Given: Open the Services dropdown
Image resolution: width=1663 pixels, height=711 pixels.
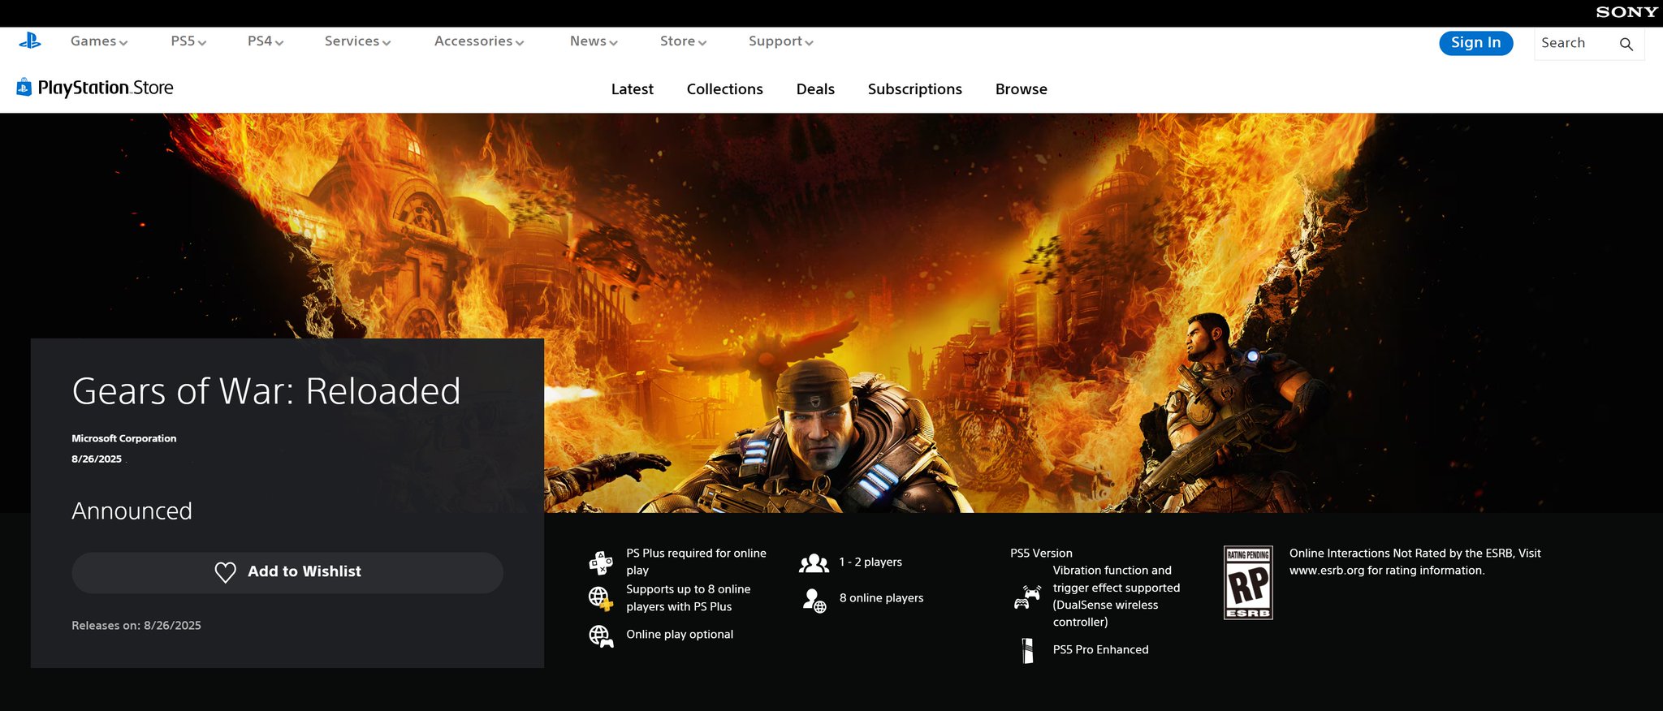Looking at the screenshot, I should (x=357, y=41).
